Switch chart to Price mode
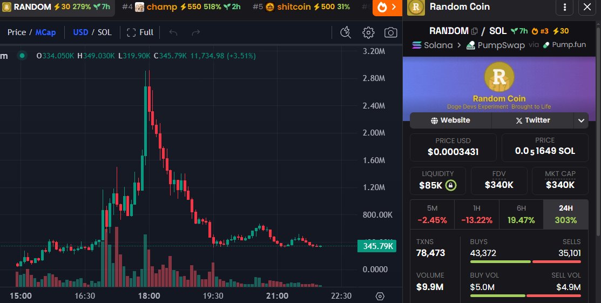601x303 pixels. 17,32
